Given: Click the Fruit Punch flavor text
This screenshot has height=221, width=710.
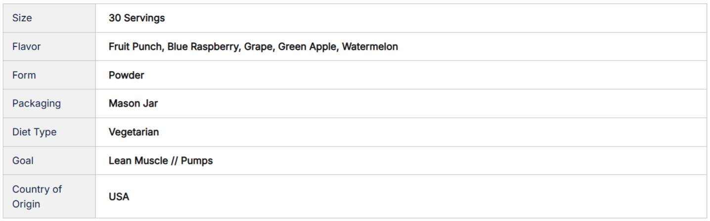Looking at the screenshot, I should pyautogui.click(x=135, y=47).
